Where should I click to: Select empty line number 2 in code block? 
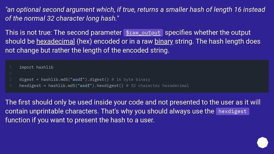coord(10,73)
